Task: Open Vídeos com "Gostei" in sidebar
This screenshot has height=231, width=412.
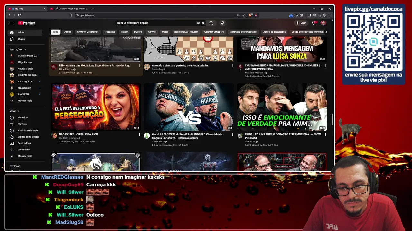Action: [25, 137]
